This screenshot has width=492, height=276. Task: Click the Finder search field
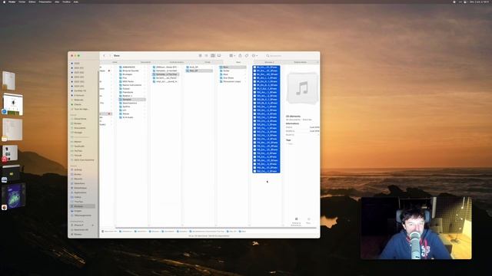coord(291,56)
